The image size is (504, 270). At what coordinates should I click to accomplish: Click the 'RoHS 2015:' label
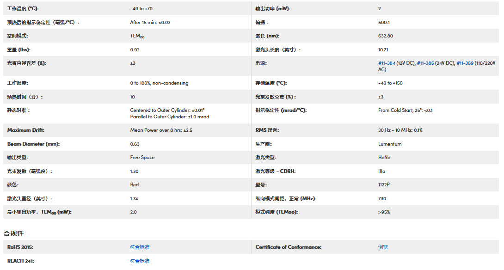click(20, 247)
